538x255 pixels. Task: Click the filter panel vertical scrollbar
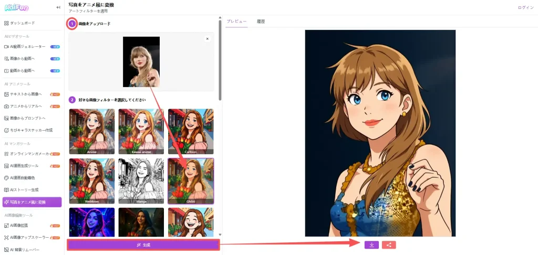pos(220,60)
